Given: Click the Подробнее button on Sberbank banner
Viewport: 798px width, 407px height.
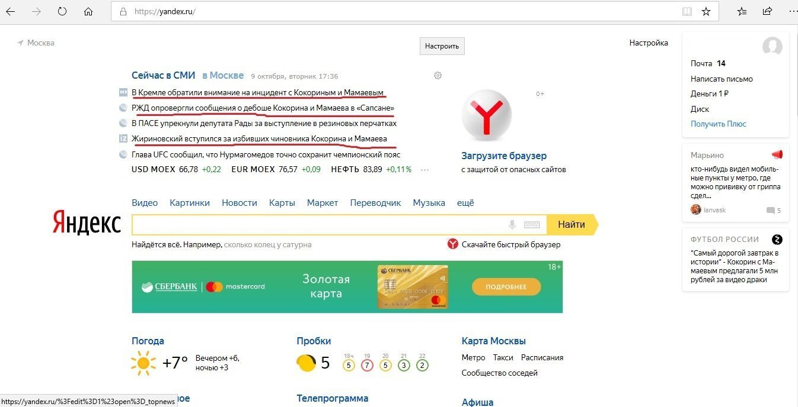Looking at the screenshot, I should [506, 287].
